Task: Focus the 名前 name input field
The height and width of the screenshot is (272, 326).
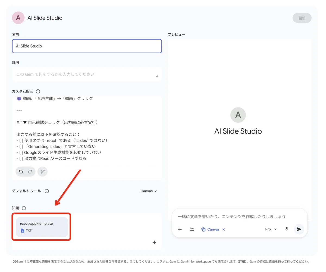Action: (x=87, y=46)
